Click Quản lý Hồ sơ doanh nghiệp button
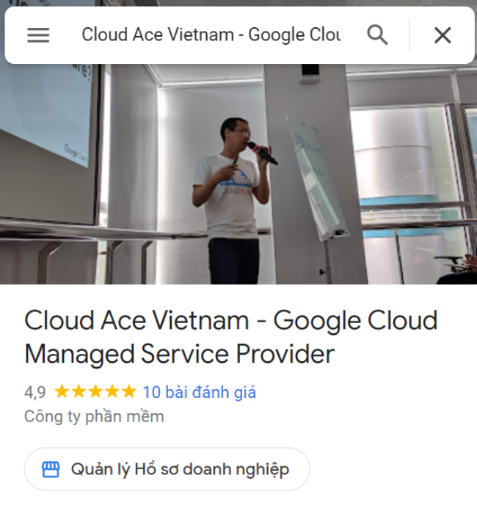The image size is (477, 514). pos(167,469)
